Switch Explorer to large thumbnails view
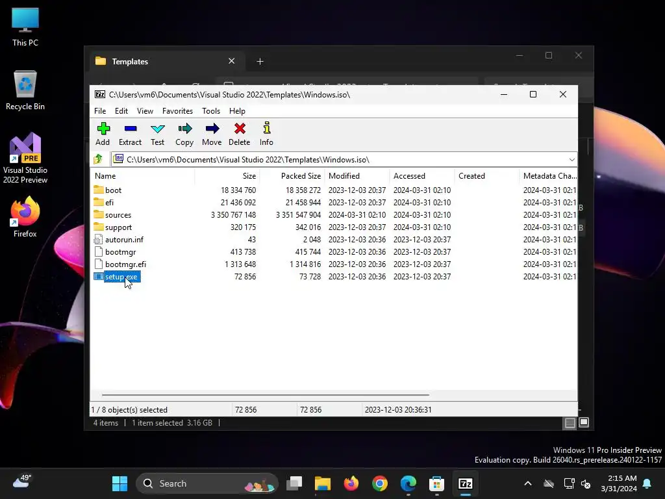The height and width of the screenshot is (499, 665). click(584, 422)
